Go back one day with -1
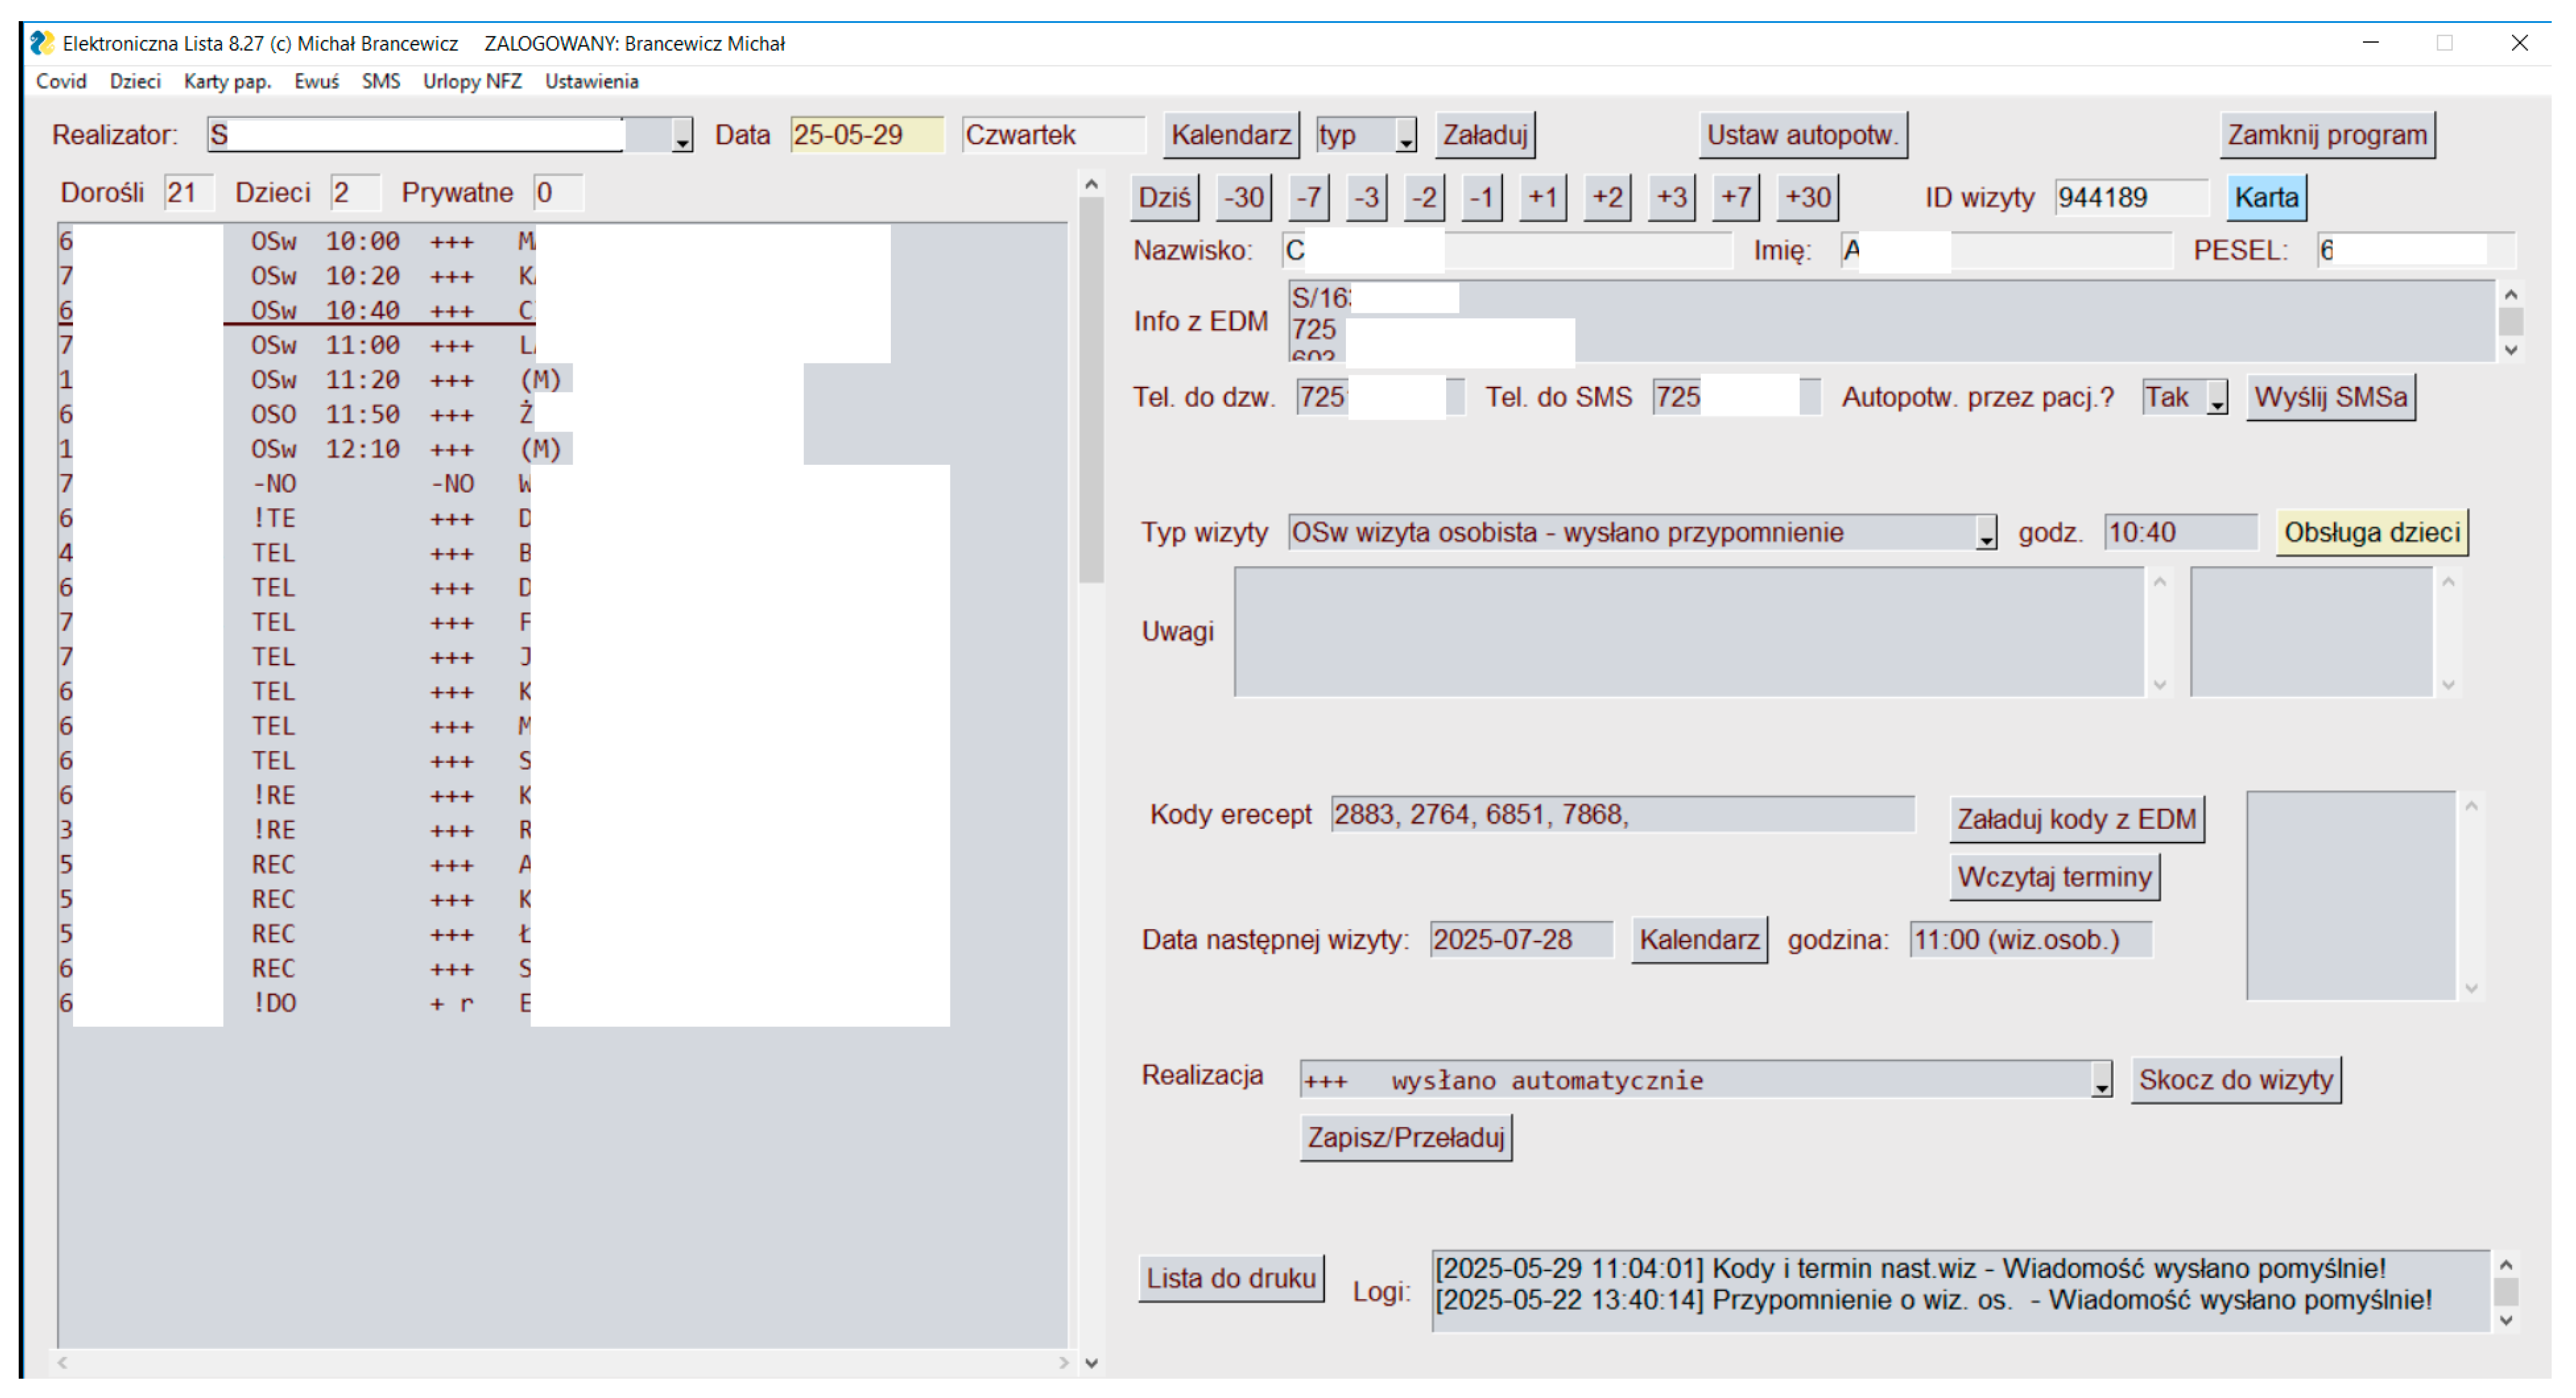 pos(1482,197)
